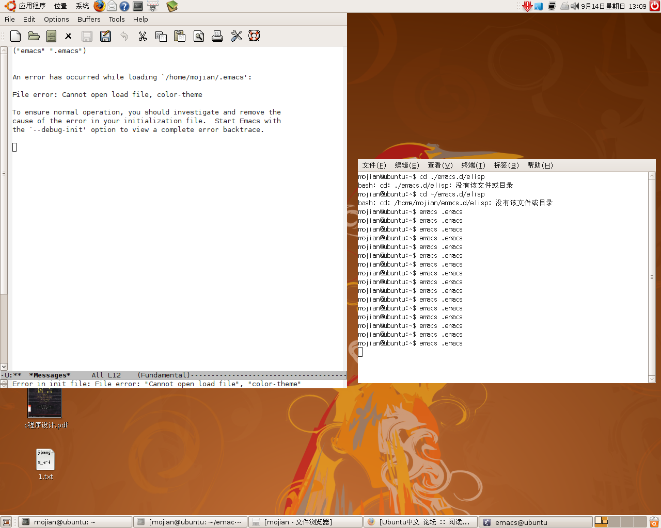The height and width of the screenshot is (528, 661).
Task: Click the trash icon in bottom panel
Action: point(654,522)
